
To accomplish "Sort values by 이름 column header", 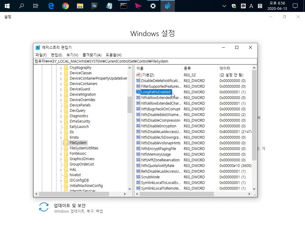I will coord(158,68).
